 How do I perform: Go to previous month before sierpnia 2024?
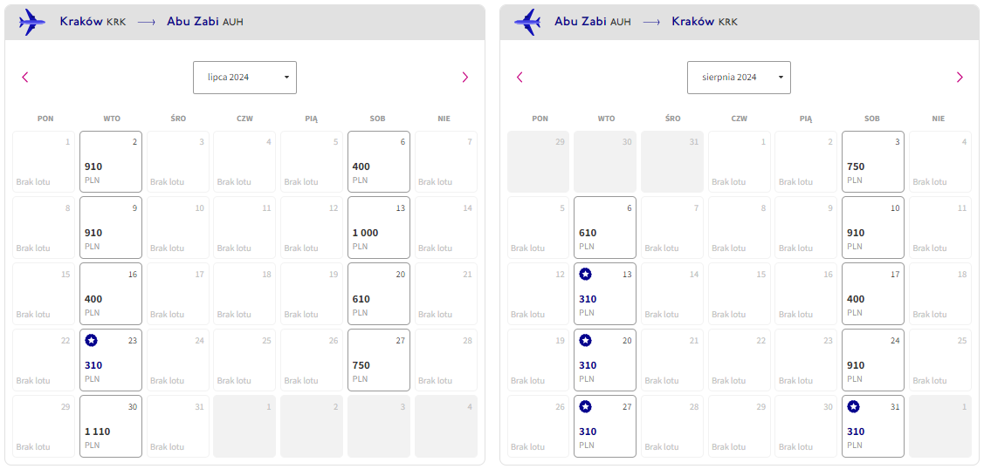tap(520, 77)
